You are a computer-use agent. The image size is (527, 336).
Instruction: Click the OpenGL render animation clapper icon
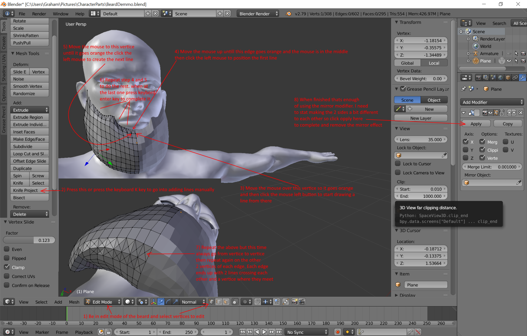point(302,302)
